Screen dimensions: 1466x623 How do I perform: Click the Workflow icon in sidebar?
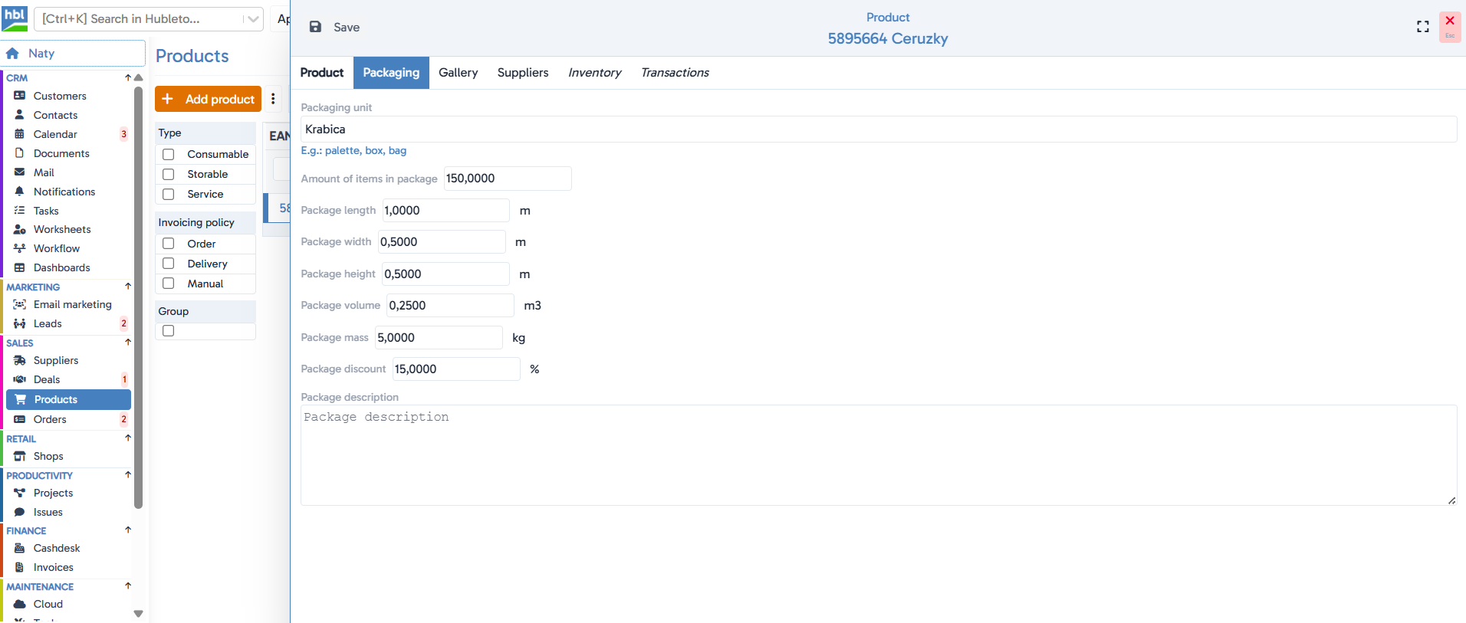20,248
